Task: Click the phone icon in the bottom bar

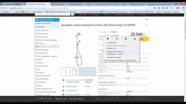Action: 37,99
